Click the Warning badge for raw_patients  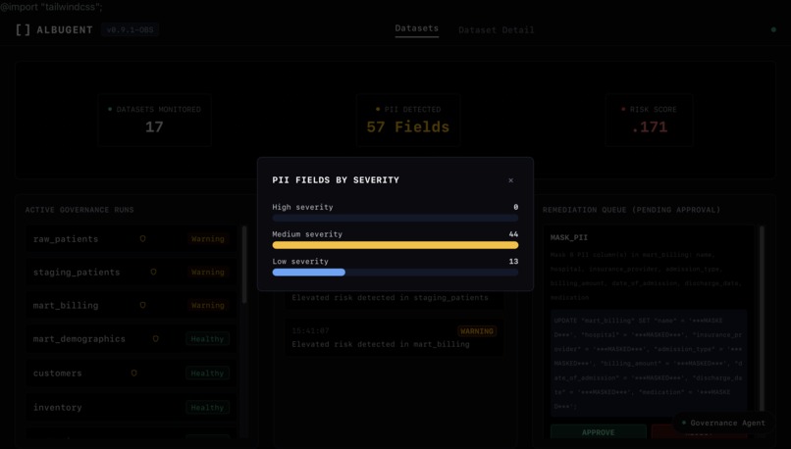pos(207,239)
